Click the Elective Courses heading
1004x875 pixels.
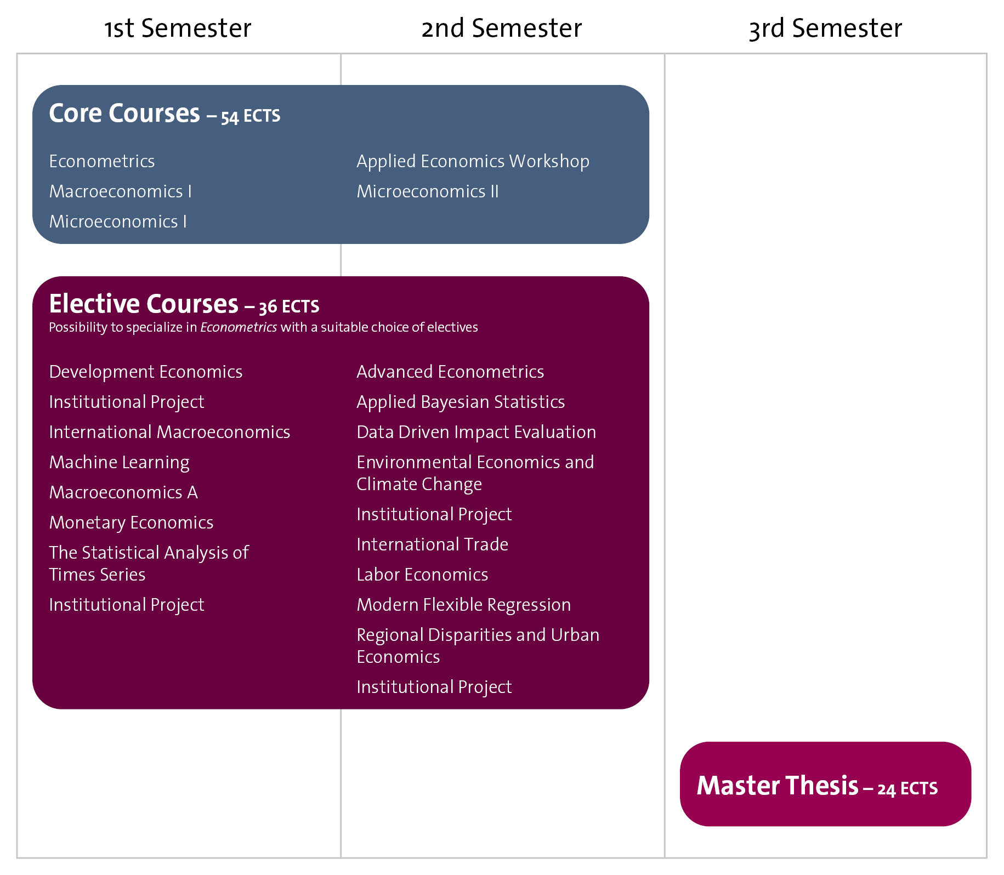click(x=144, y=304)
